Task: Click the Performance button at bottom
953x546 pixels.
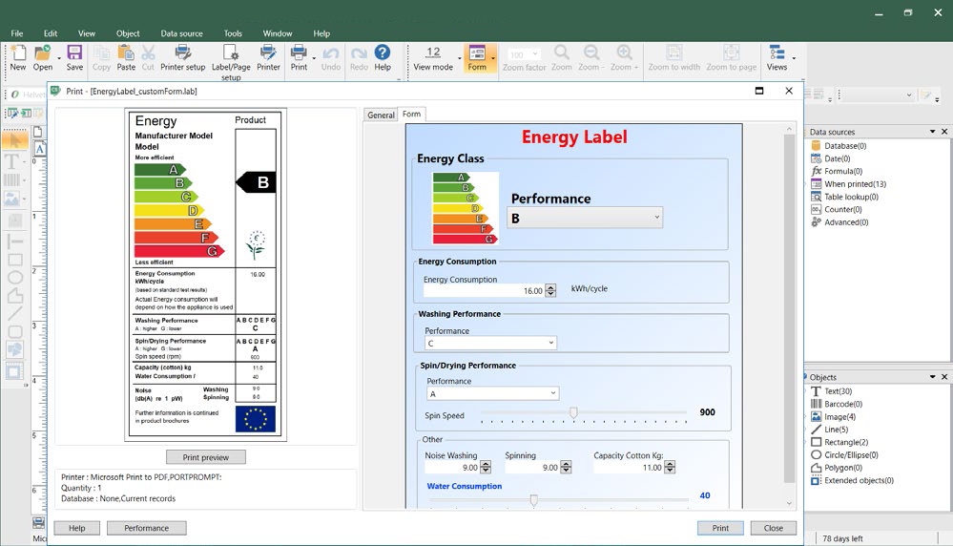Action: (146, 528)
